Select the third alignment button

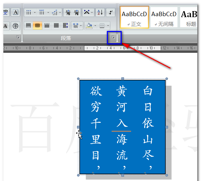coord(47,26)
